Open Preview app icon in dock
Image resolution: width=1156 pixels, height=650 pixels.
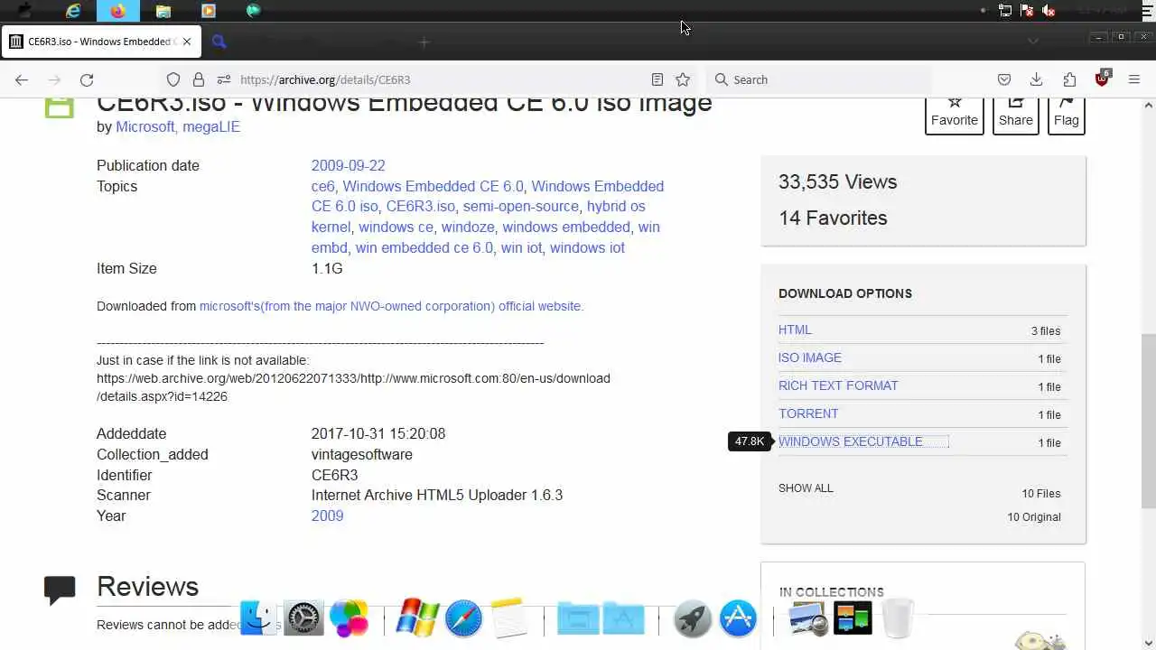pyautogui.click(x=807, y=618)
